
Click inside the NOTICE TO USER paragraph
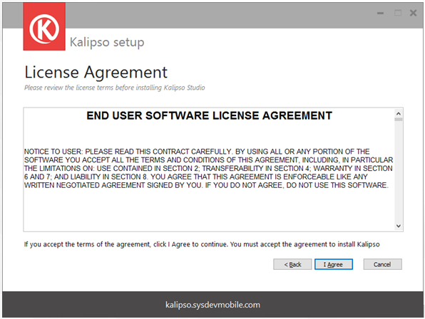(208, 168)
